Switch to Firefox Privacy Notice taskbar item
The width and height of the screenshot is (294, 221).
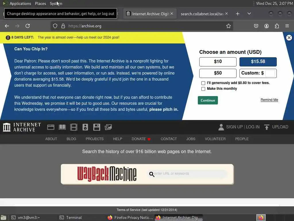[x=130, y=218]
